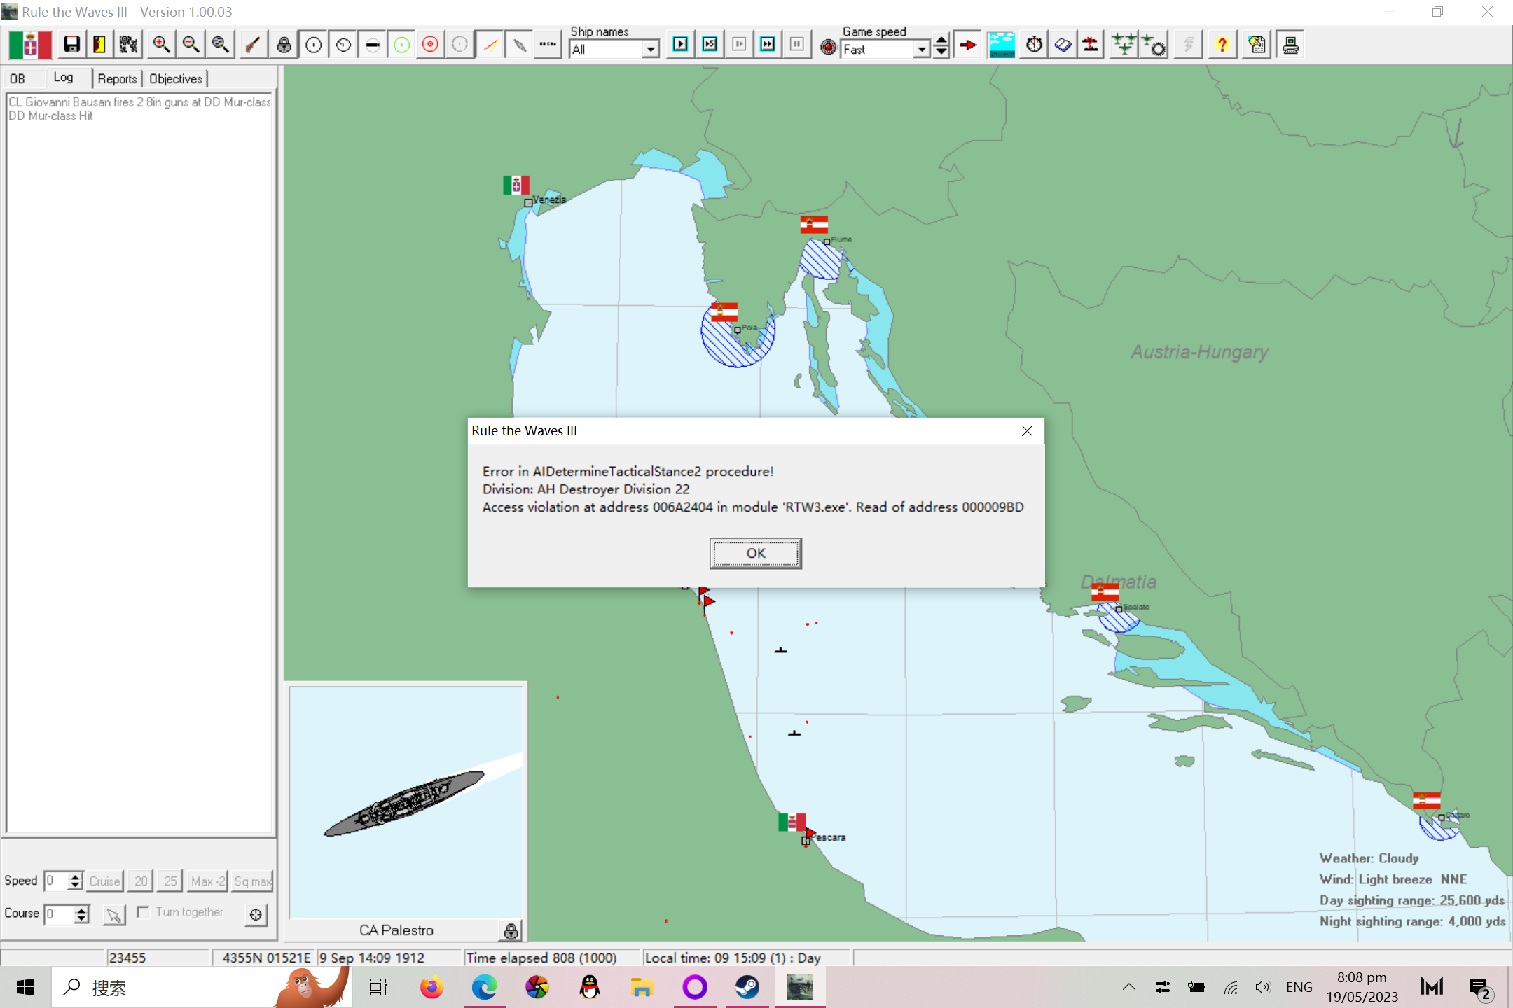Toggle the grey ship wake track button
1513x1008 pixels.
point(519,45)
